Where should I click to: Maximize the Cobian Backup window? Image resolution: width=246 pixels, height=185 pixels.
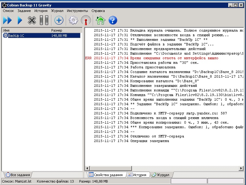pos(235,5)
